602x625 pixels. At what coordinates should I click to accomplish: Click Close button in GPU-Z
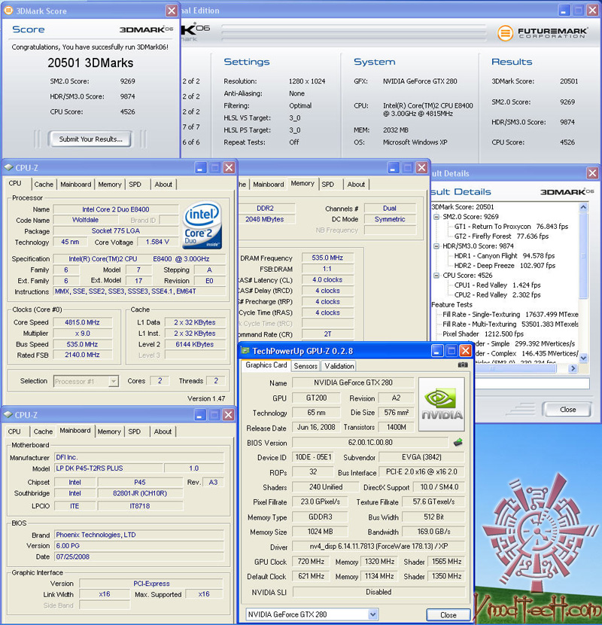tap(448, 614)
